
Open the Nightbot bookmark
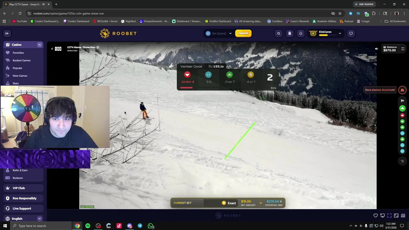tap(128, 21)
